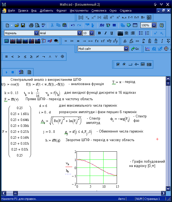This screenshot has width=172, height=202.
Task: Open the New document template arrow
Action: [x=12, y=25]
